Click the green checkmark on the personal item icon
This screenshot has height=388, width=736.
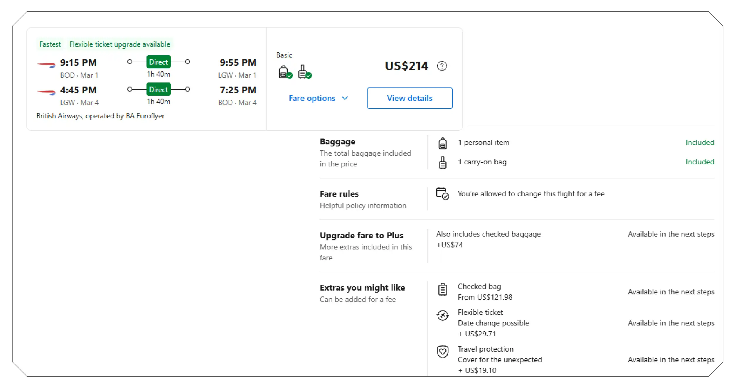click(x=289, y=76)
